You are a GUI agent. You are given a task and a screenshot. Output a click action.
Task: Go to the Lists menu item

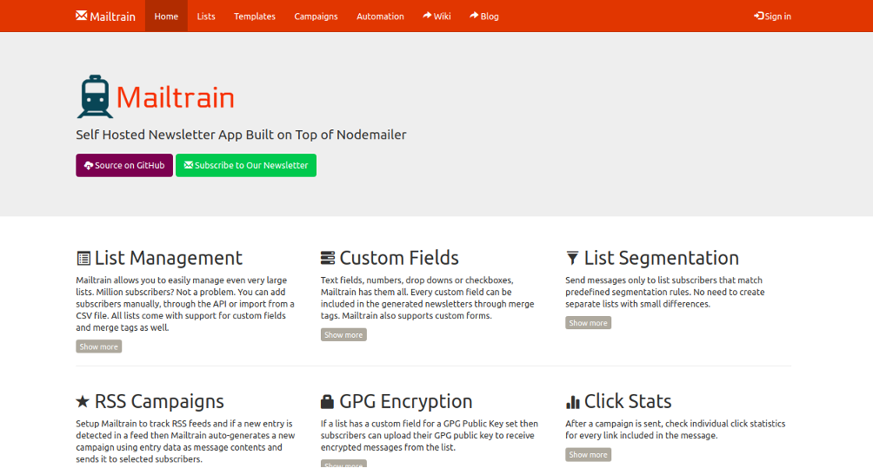point(206,16)
